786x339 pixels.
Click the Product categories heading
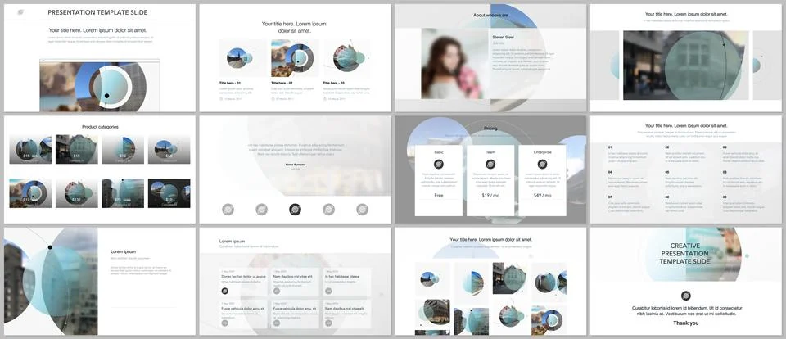tap(100, 127)
